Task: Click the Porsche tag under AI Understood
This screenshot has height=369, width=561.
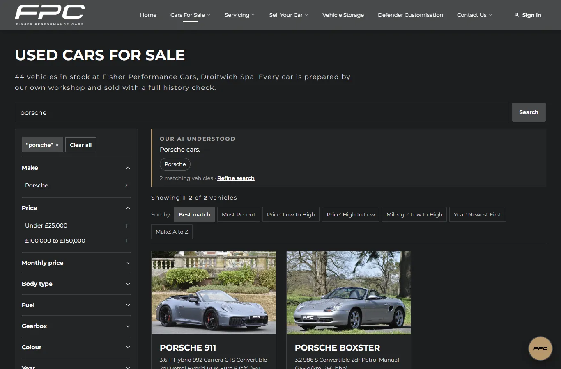Action: (x=175, y=164)
